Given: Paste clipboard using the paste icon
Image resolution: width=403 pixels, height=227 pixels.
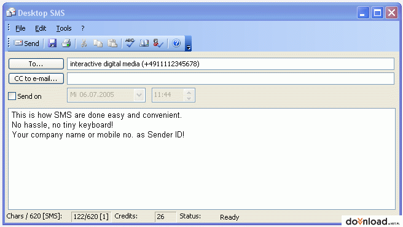Looking at the screenshot, I should point(112,43).
